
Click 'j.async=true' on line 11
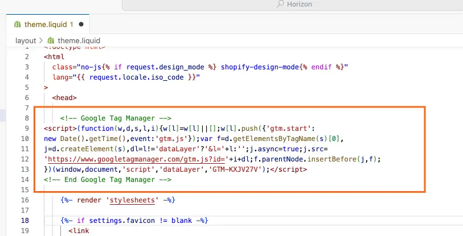tap(274, 149)
